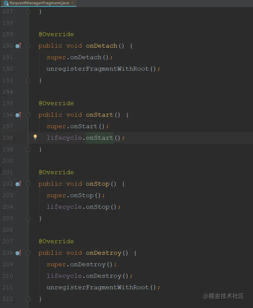This screenshot has width=253, height=308.
Task: Click super.onStart() call on line 197
Action: [78, 126]
